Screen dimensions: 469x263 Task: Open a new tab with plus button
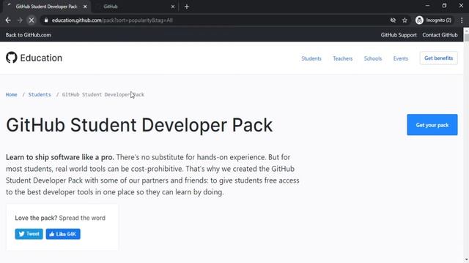[187, 7]
